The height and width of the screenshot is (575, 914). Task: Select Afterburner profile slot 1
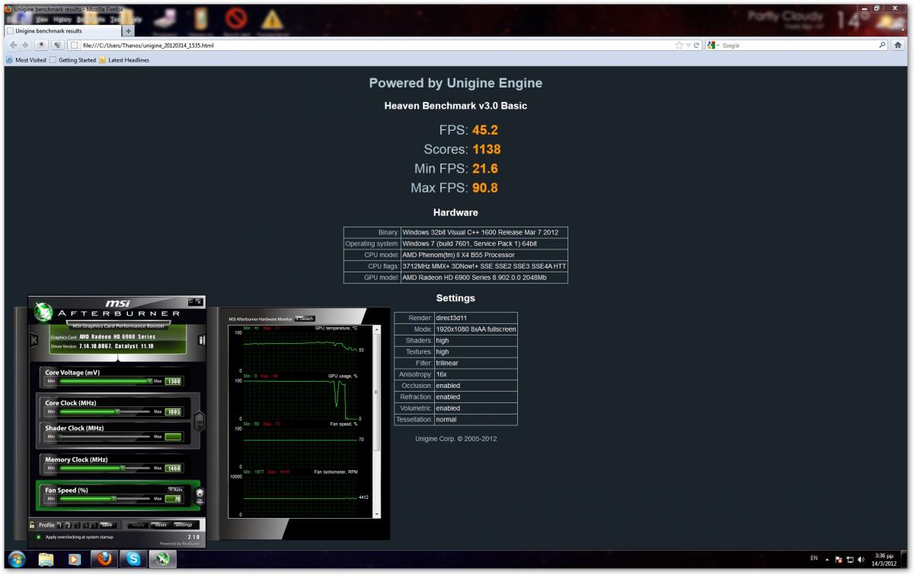(x=59, y=525)
